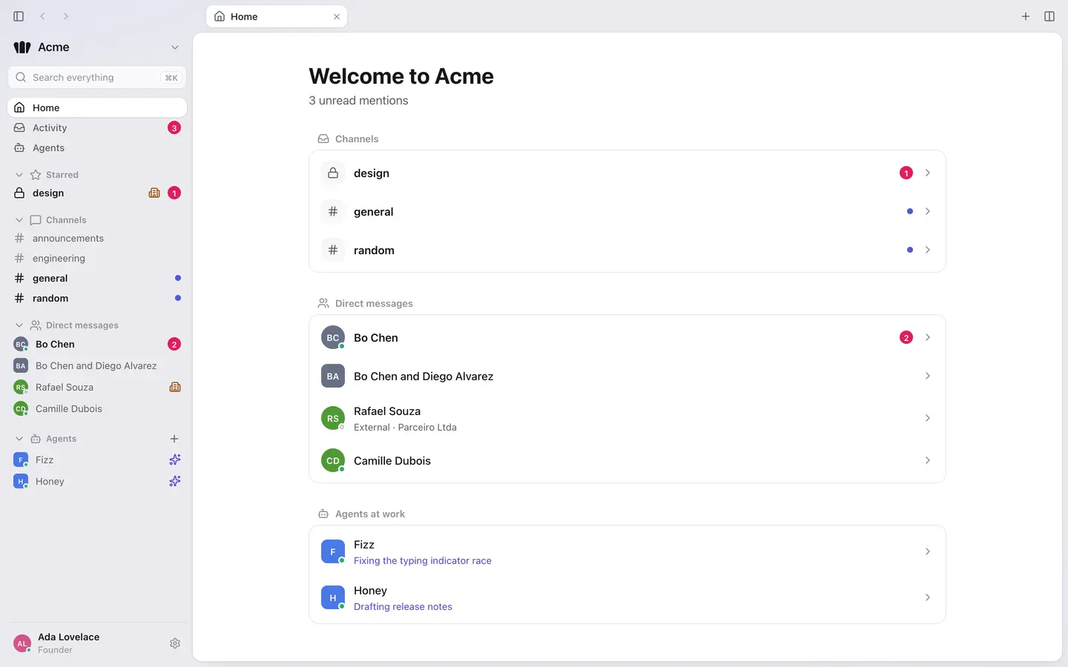1068x667 pixels.
Task: Open the Acme workspace dropdown
Action: pyautogui.click(x=175, y=47)
